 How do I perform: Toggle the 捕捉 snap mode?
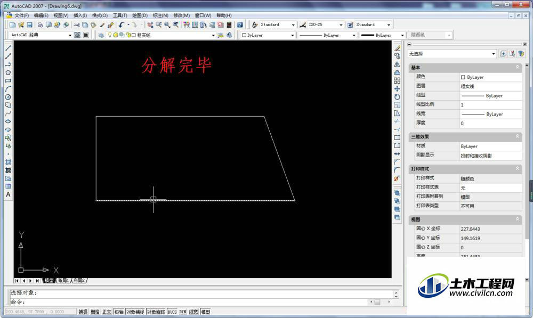click(83, 312)
